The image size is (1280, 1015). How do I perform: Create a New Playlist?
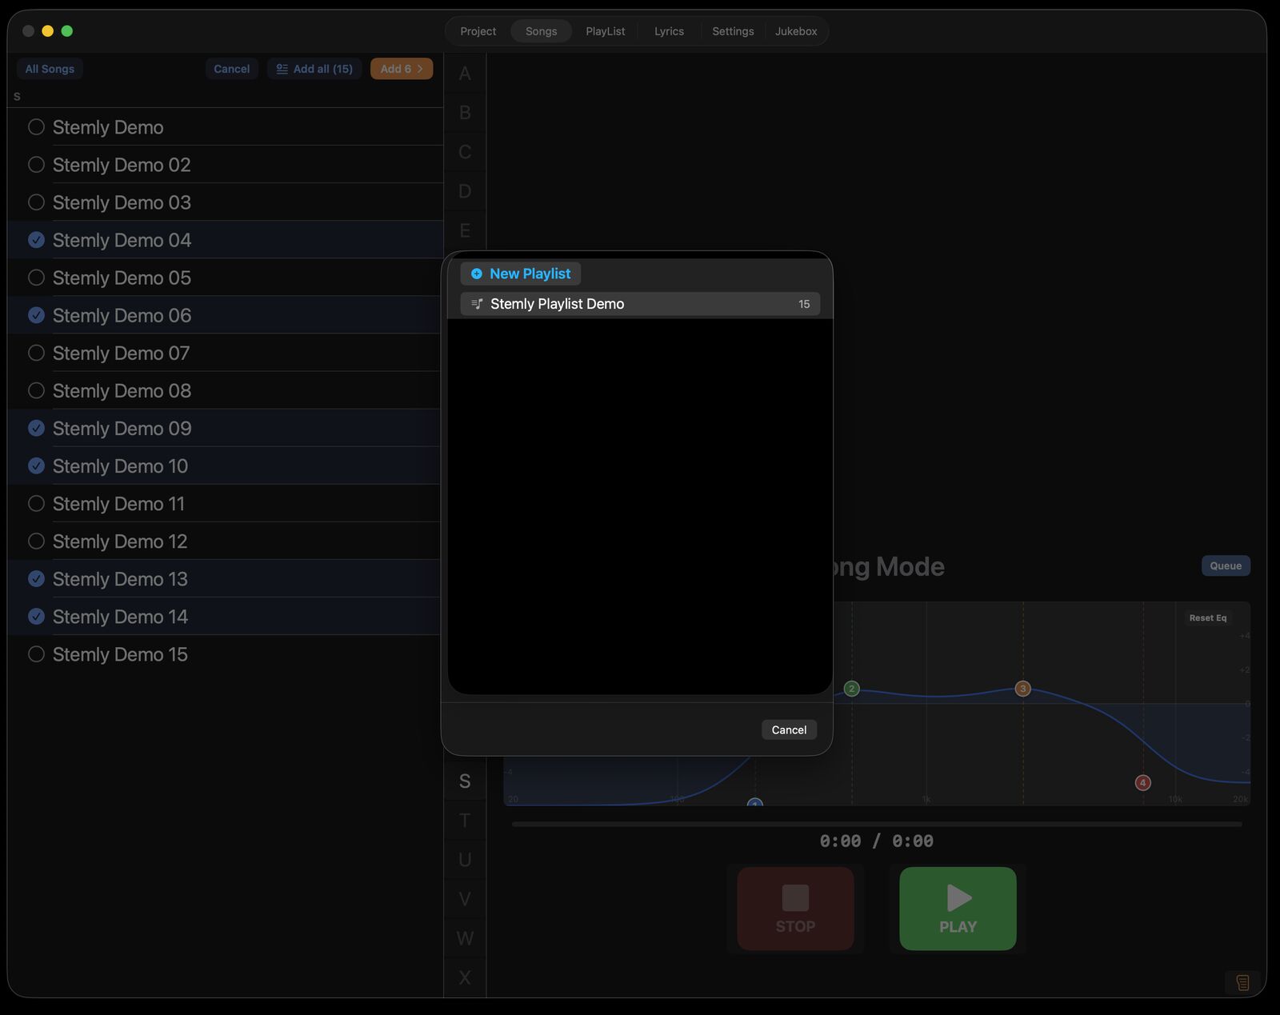(521, 274)
